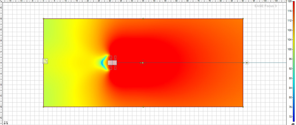Select bottom-right corner handle of audience area
Screen dimensions: 296x125
(x=243, y=107)
